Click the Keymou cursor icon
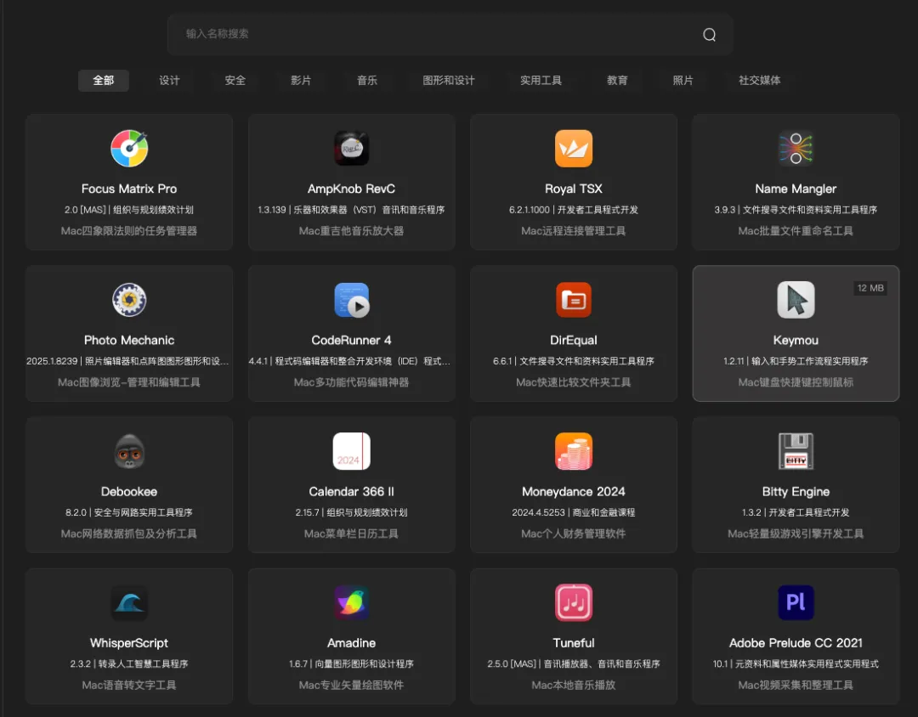The height and width of the screenshot is (717, 918). [x=796, y=300]
